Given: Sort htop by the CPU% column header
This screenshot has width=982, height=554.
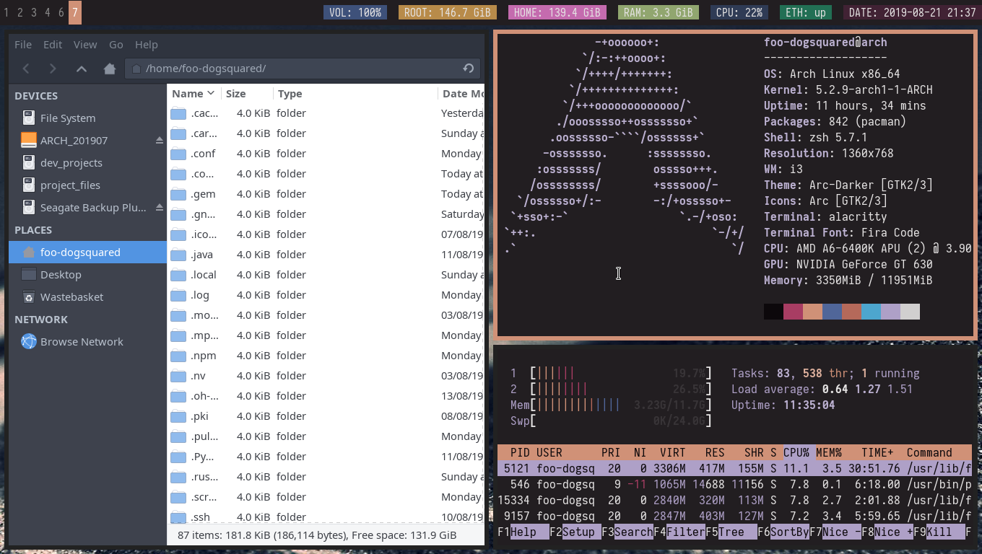Looking at the screenshot, I should 796,452.
